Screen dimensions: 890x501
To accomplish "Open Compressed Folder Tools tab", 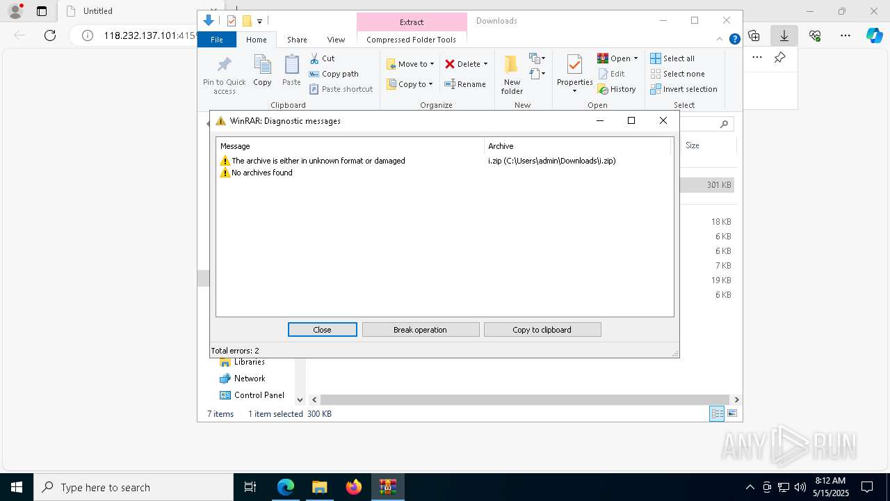I will tap(411, 40).
